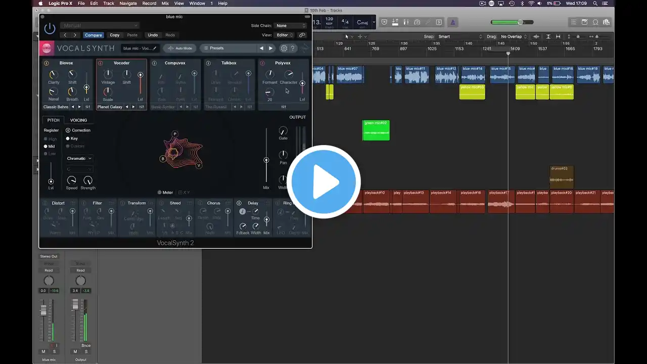Open Vocoder advanced settings sliders icon
Image resolution: width=647 pixels, height=364 pixels.
(142, 107)
